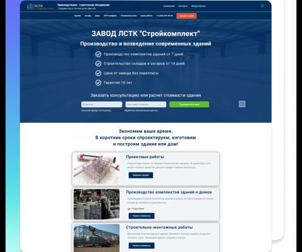Screen dimensions: 302x252
Task: Open the WhatsApp icon in the header
Action: tap(262, 6)
